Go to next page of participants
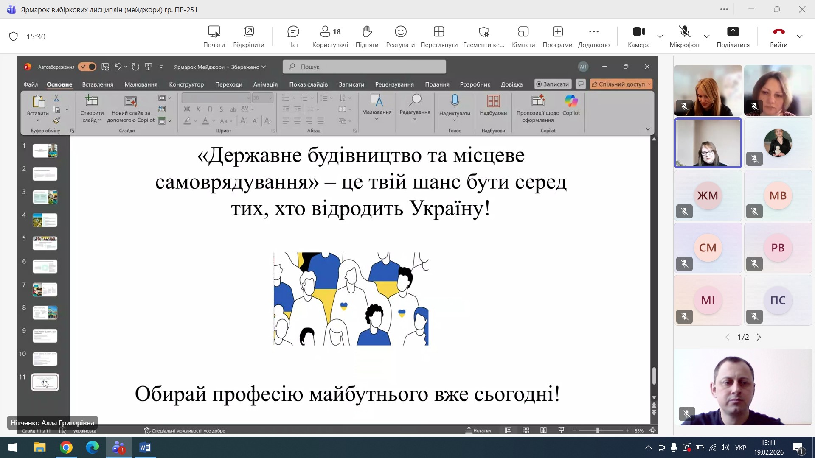The image size is (815, 458). (x=759, y=337)
